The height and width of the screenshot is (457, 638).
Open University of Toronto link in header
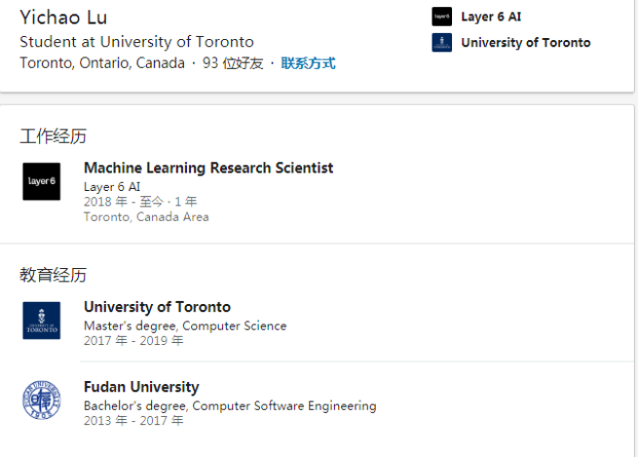click(525, 43)
